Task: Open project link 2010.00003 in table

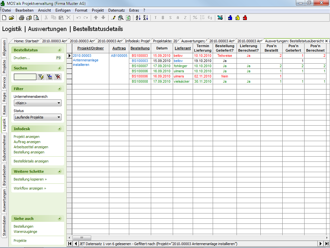Action: tap(82, 56)
